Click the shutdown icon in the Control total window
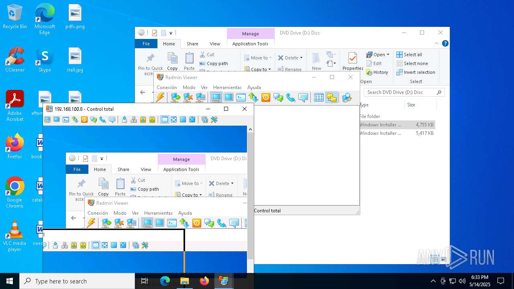This screenshot has height=289, width=514. [x=84, y=120]
